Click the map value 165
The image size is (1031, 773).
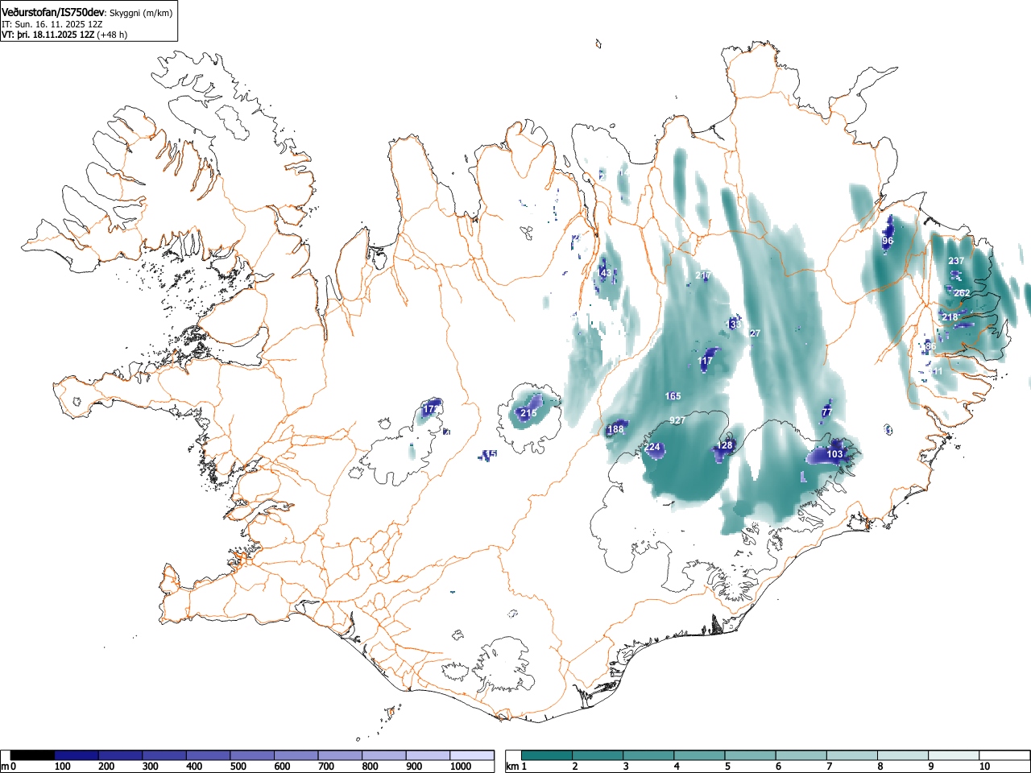click(x=673, y=396)
